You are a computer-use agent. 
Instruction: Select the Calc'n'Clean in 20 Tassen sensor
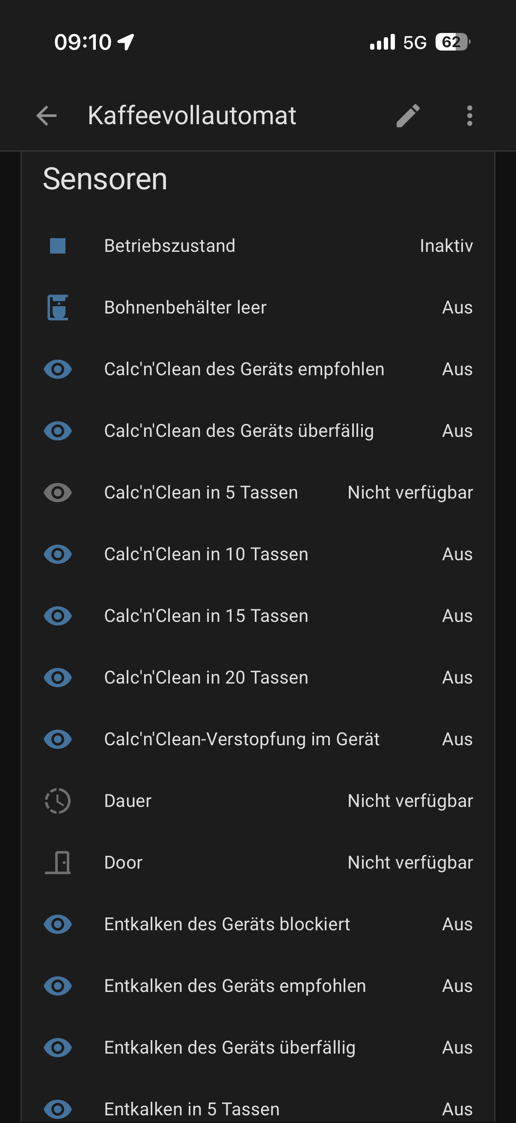point(258,678)
